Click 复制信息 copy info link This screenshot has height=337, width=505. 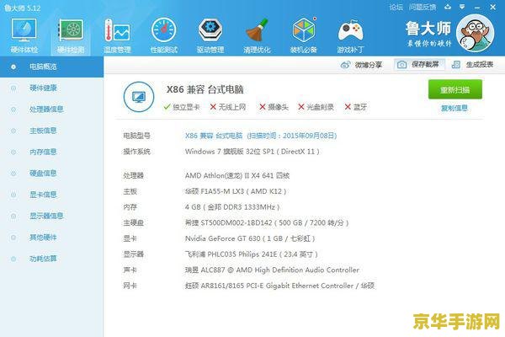[454, 109]
